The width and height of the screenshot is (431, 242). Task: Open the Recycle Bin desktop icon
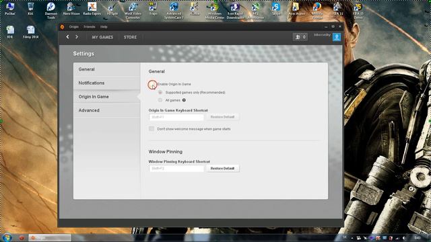coord(30,9)
